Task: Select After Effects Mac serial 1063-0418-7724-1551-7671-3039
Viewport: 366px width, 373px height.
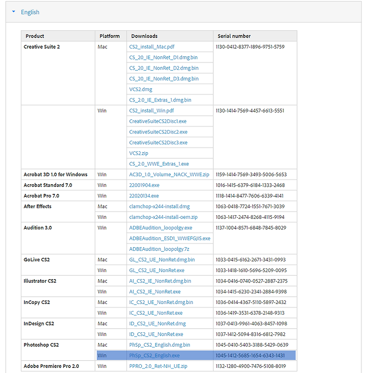Action: (x=250, y=207)
